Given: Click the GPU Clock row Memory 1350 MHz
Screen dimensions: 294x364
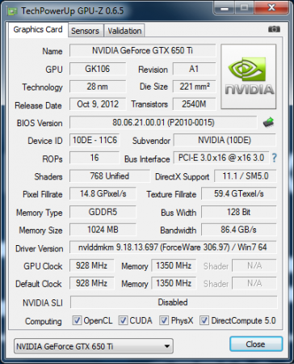Looking at the screenshot, I should pyautogui.click(x=174, y=265).
